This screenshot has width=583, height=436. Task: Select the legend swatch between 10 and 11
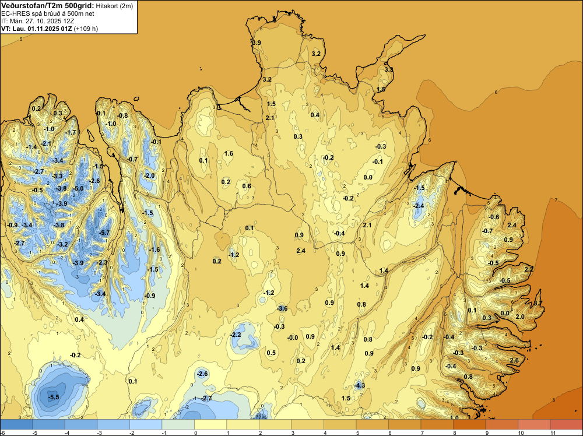[534, 424]
